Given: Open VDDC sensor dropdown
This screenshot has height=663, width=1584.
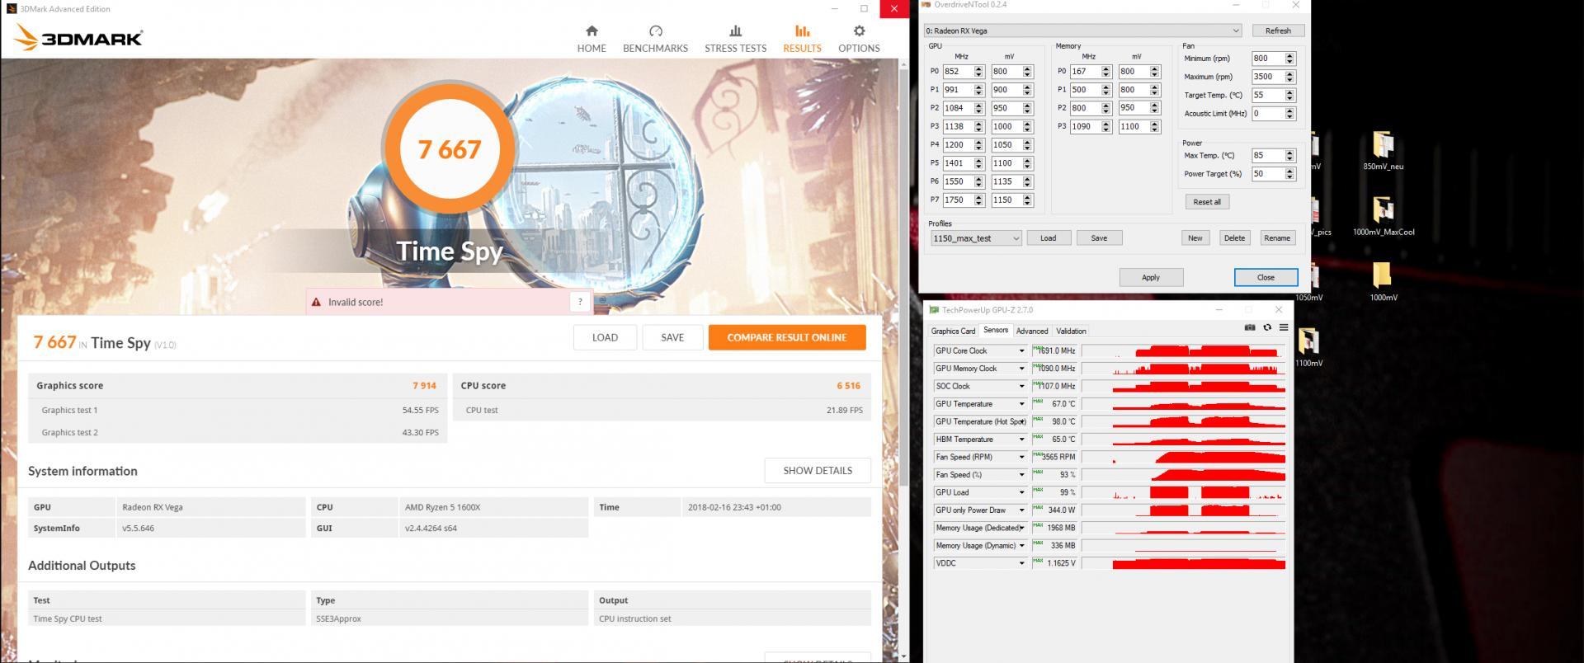Looking at the screenshot, I should [x=1021, y=563].
